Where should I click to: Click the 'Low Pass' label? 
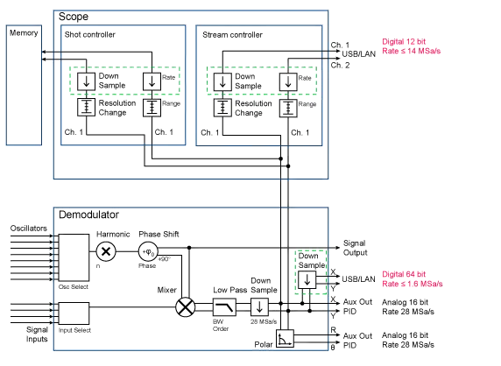click(x=230, y=290)
